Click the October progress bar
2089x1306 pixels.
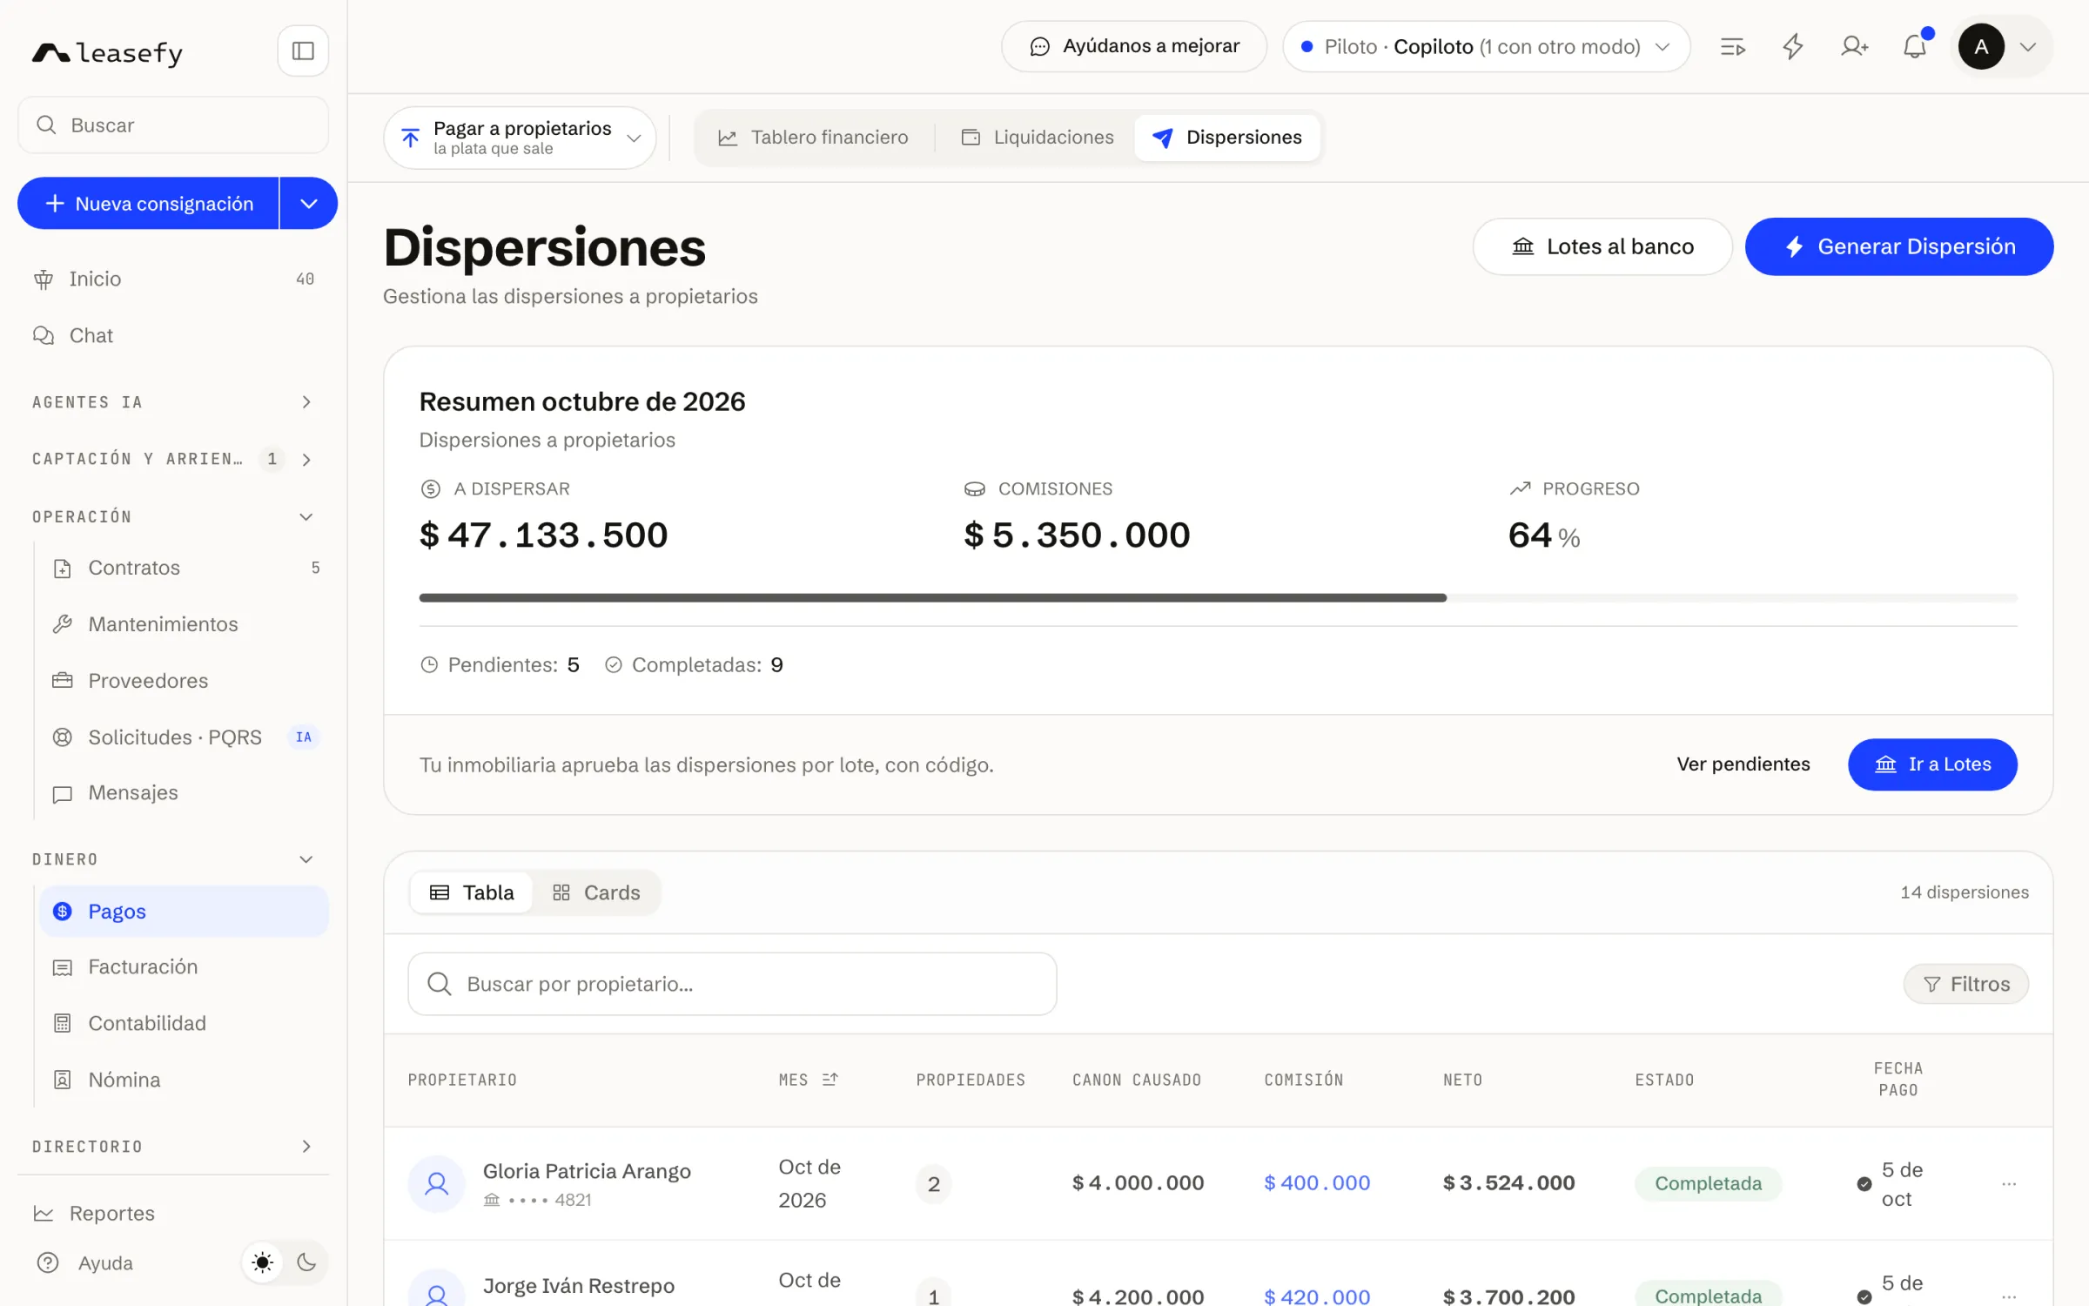(1219, 598)
